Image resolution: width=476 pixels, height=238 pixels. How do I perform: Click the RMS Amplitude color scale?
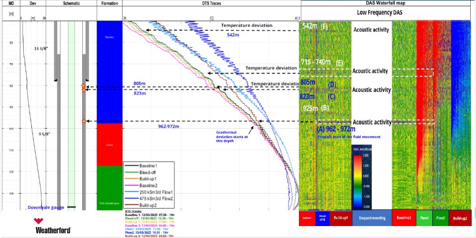362,177
